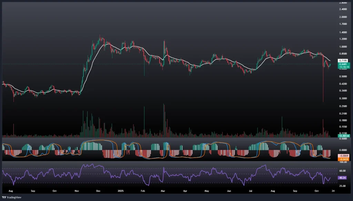Click the 2025 marker on time axis
Screen dimensions: 353x201
pyautogui.click(x=120, y=190)
